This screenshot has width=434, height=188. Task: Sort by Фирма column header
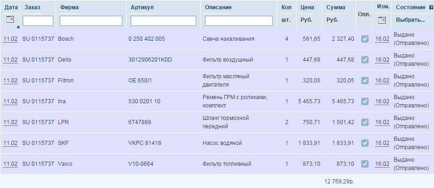[69, 7]
